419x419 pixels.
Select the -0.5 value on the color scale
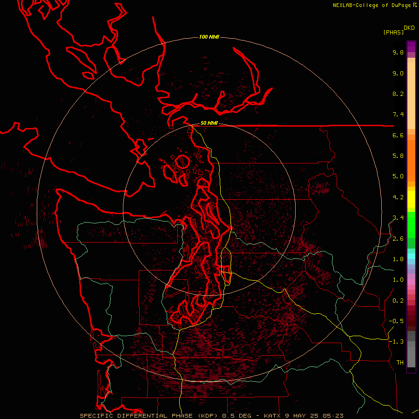[396, 321]
